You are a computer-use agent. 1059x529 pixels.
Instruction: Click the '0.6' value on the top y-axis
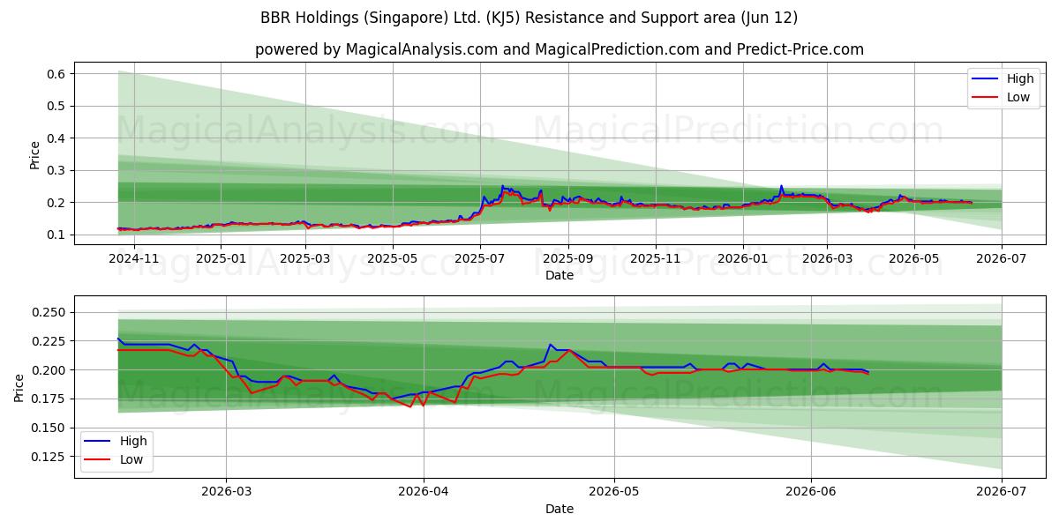click(x=57, y=74)
